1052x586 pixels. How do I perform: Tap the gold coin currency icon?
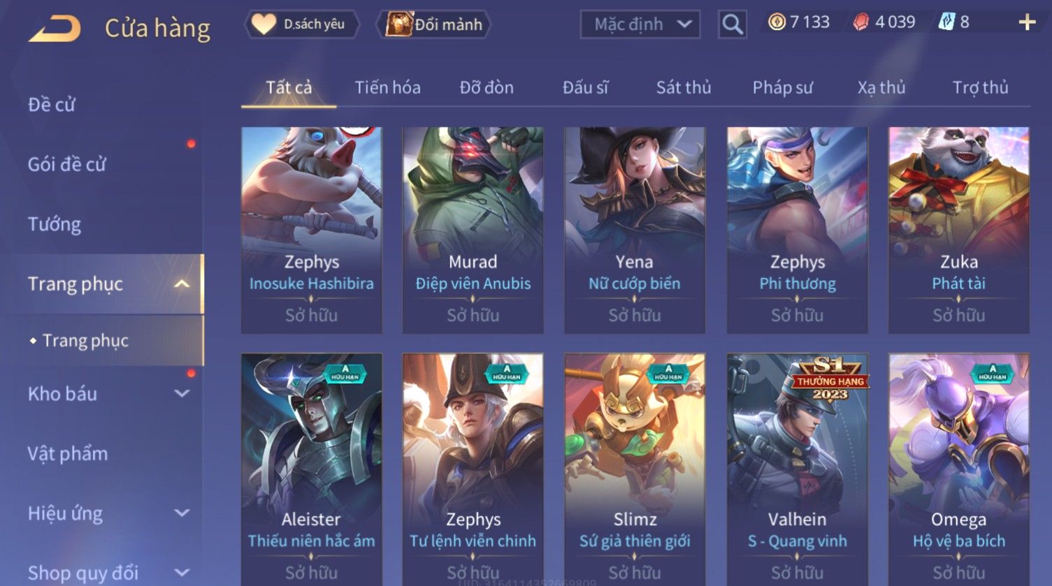[x=777, y=22]
